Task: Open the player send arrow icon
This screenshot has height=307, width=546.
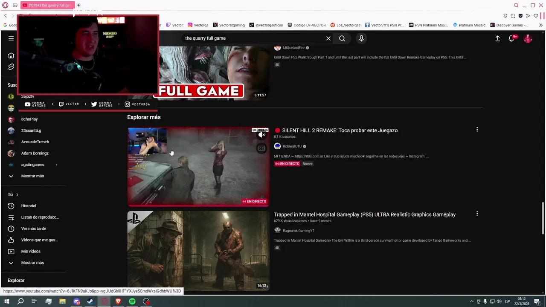Action: (528, 16)
